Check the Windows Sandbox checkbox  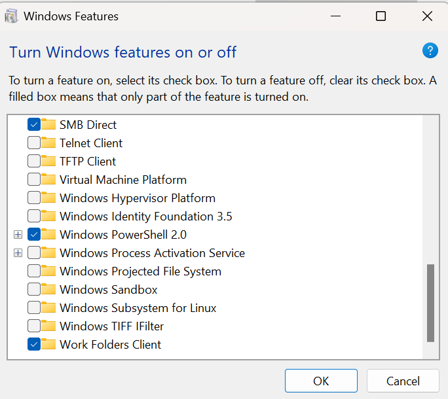click(34, 289)
